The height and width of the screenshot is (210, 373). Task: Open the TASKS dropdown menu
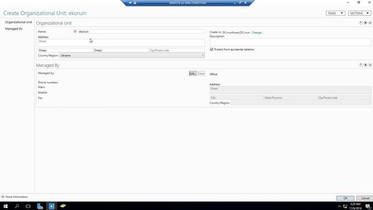pos(336,13)
